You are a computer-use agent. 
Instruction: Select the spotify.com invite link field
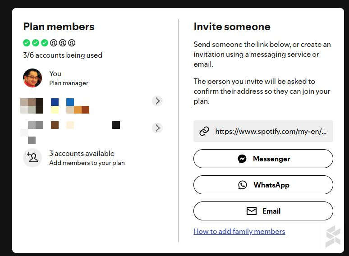click(263, 131)
